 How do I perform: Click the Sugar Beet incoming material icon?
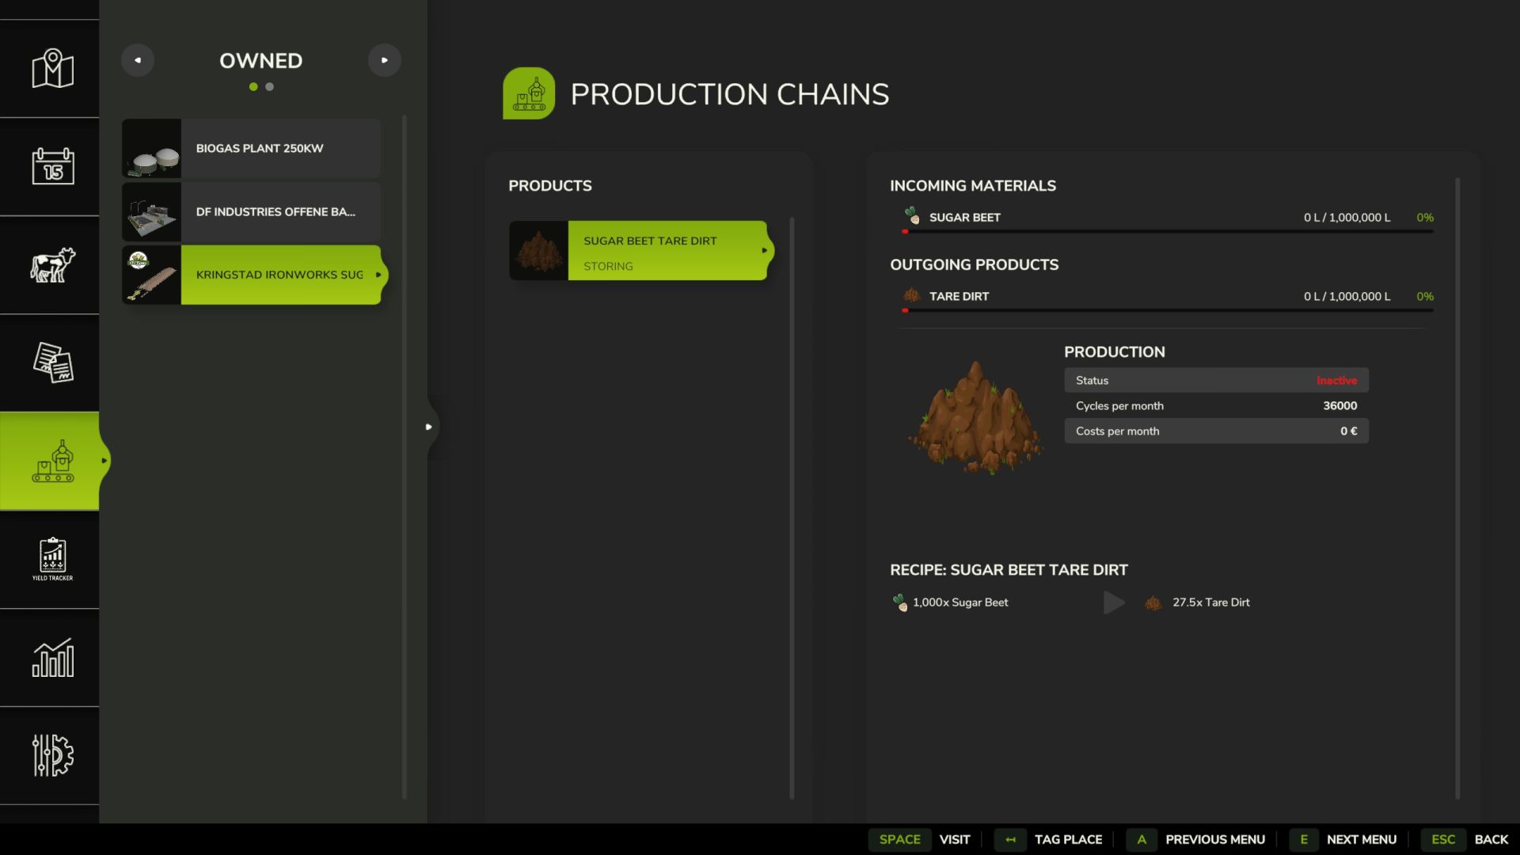point(912,216)
